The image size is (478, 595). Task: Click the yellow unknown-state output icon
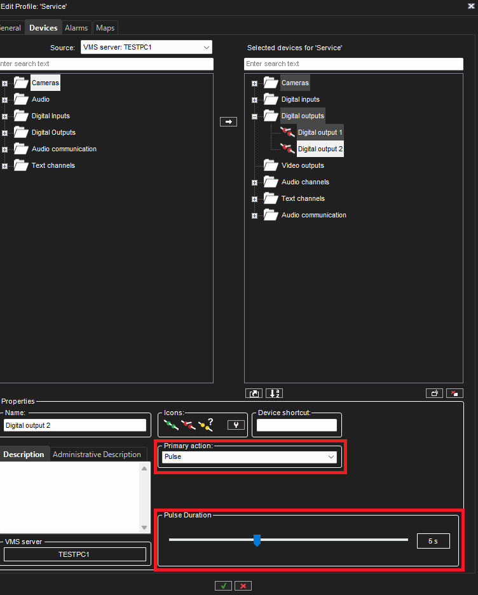[x=205, y=425]
